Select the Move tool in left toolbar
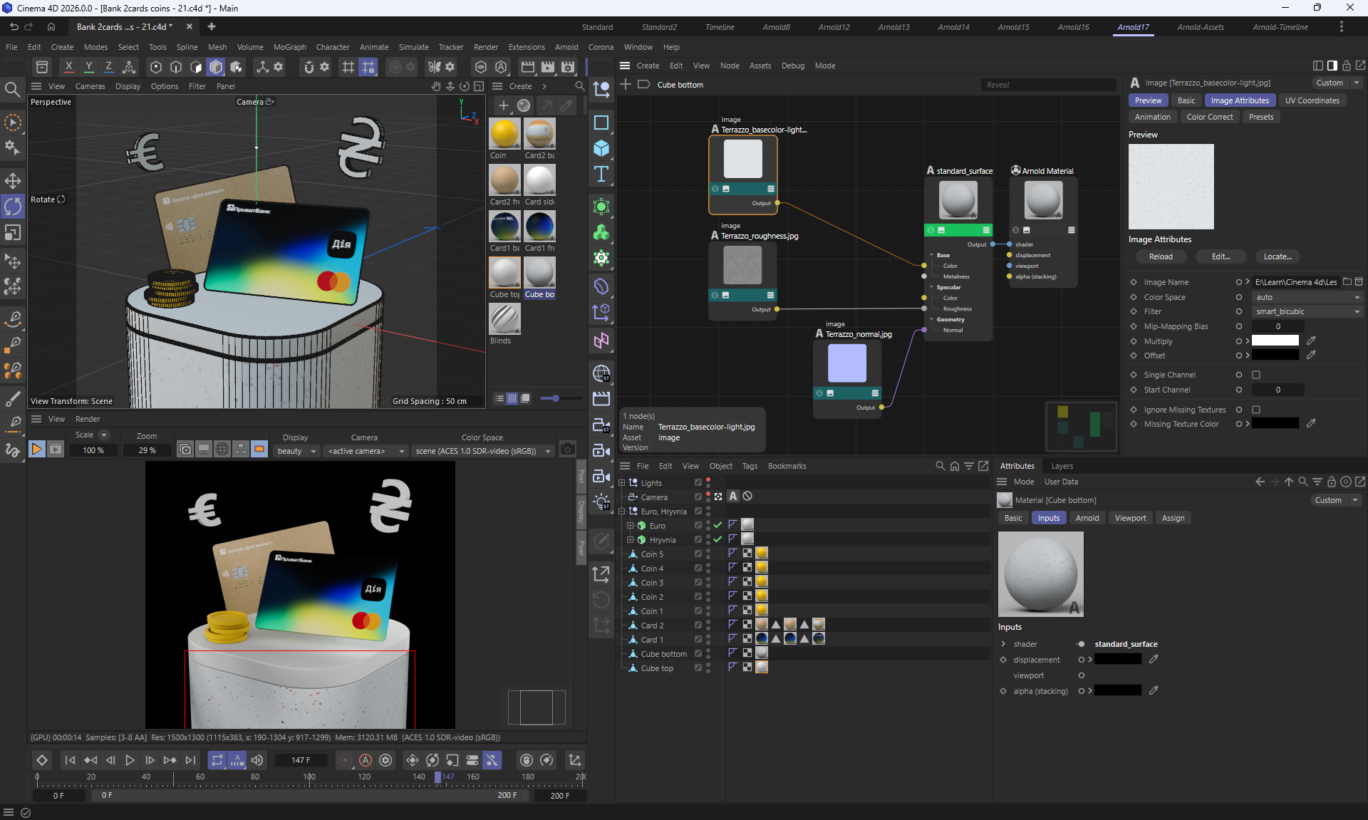Screen dimensions: 1368x820 (13, 180)
